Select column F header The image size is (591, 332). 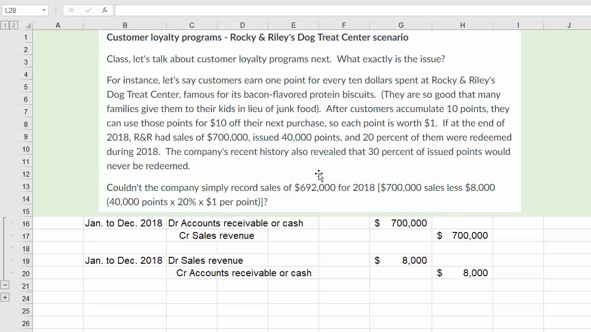(x=344, y=25)
